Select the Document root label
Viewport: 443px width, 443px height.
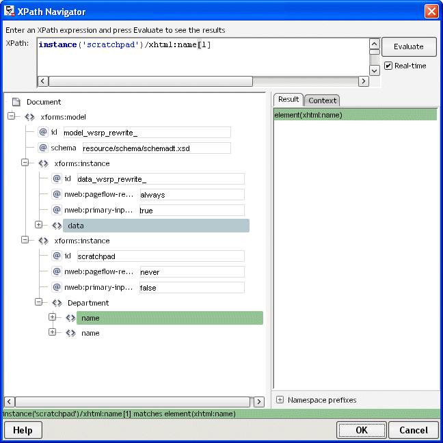pyautogui.click(x=44, y=102)
